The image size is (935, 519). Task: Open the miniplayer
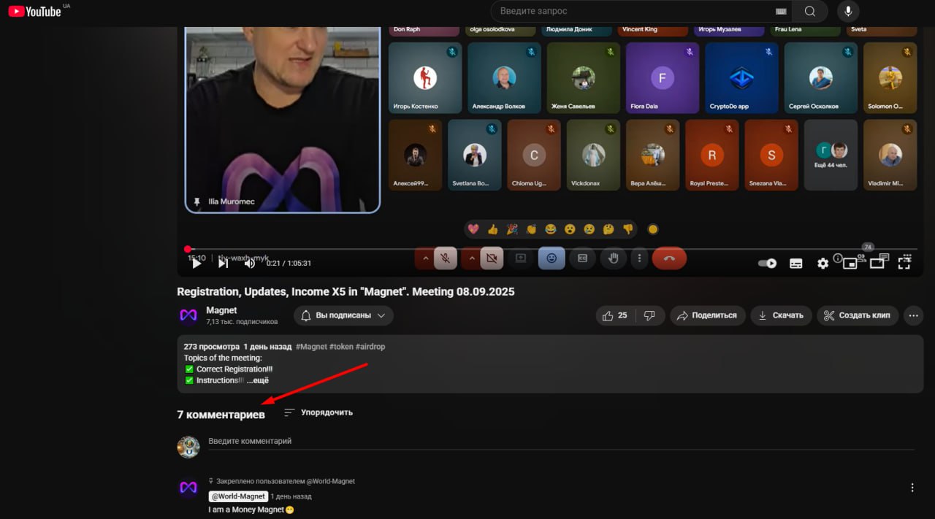point(850,264)
